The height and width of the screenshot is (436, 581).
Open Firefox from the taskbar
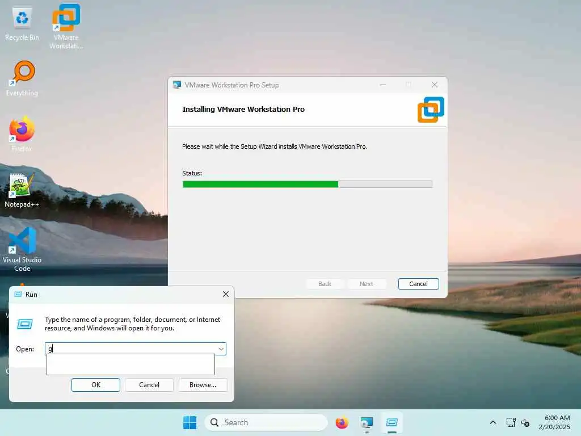pyautogui.click(x=342, y=422)
